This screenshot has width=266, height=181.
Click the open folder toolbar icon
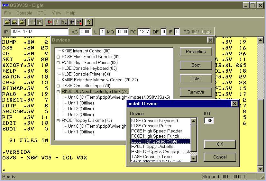coord(7,22)
